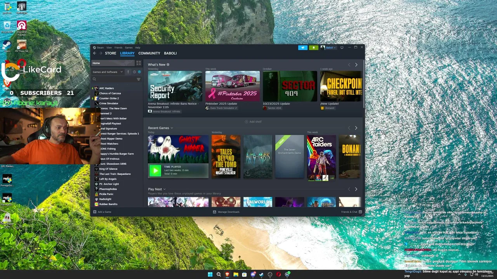Open the Steam menu
The width and height of the screenshot is (497, 279).
(100, 48)
